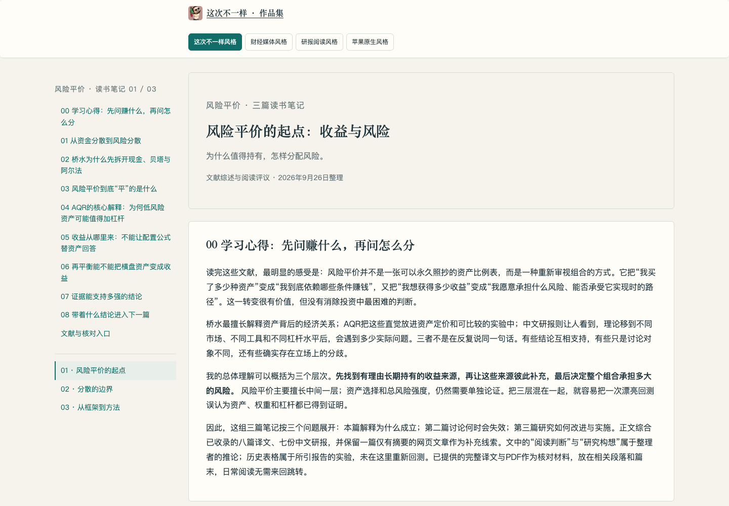Click the avatar icon beside 这次不一样
Image resolution: width=729 pixels, height=506 pixels.
click(x=195, y=13)
